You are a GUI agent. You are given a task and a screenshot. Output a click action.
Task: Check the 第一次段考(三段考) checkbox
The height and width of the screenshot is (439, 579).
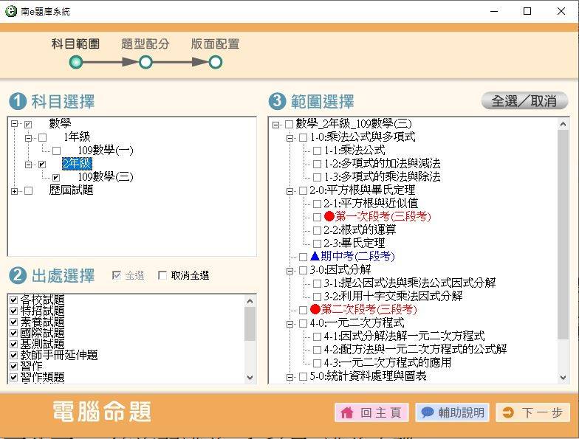tap(317, 217)
